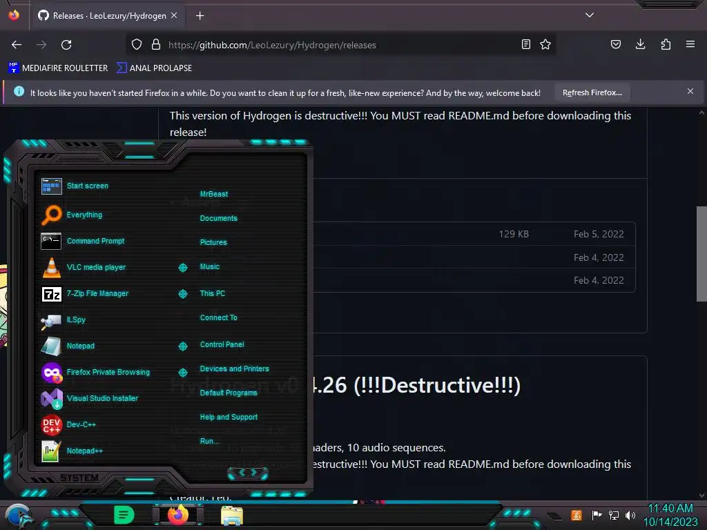Screen dimensions: 707x530
Task: Select the Releases LeoLezury/Hydrogen tab
Action: coord(107,16)
